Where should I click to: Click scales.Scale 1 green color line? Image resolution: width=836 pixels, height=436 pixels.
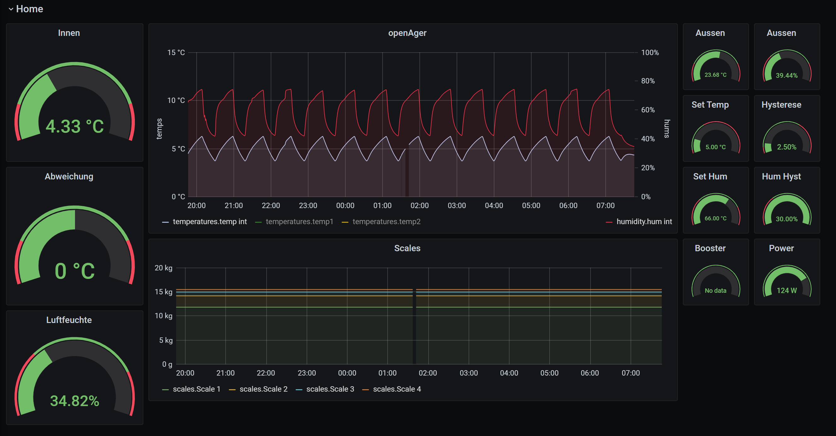click(x=165, y=389)
